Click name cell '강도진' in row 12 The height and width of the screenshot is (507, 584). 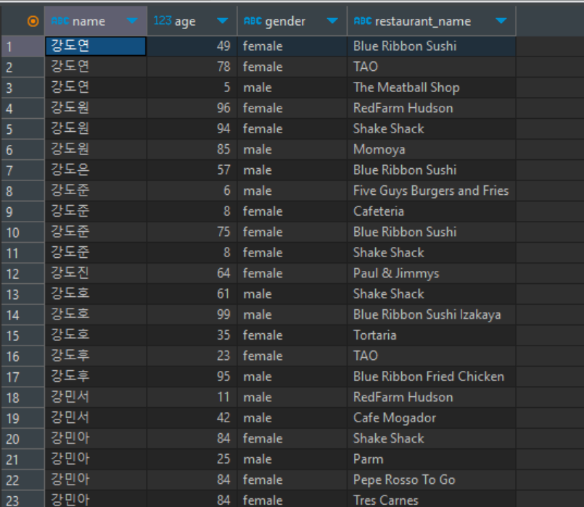click(x=96, y=273)
